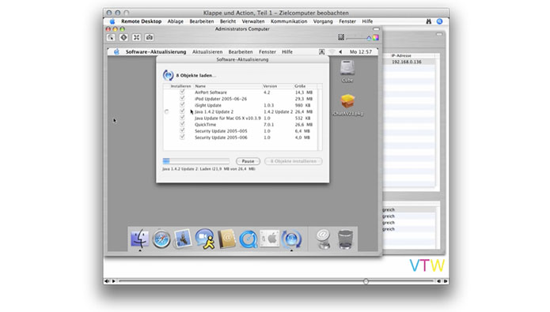Open the Software-Aktualisierung application menu
The width and height of the screenshot is (550, 312).
coord(156,52)
